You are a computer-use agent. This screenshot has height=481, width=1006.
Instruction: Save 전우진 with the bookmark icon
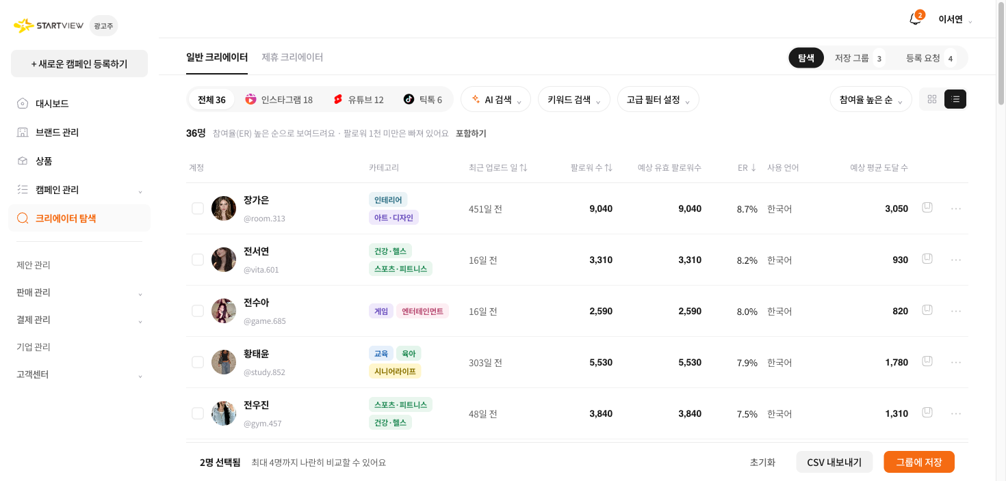[x=927, y=412]
